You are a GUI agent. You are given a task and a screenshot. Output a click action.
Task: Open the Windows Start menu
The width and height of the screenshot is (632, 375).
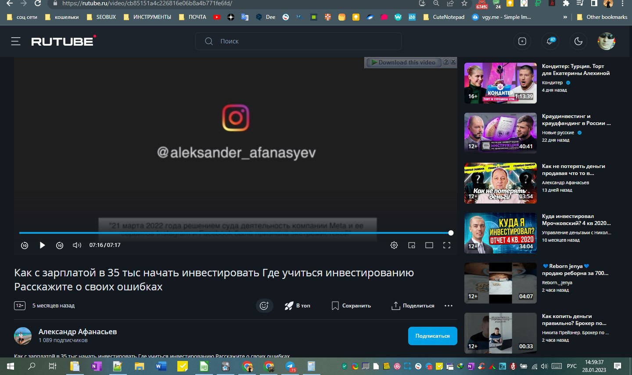tap(11, 366)
